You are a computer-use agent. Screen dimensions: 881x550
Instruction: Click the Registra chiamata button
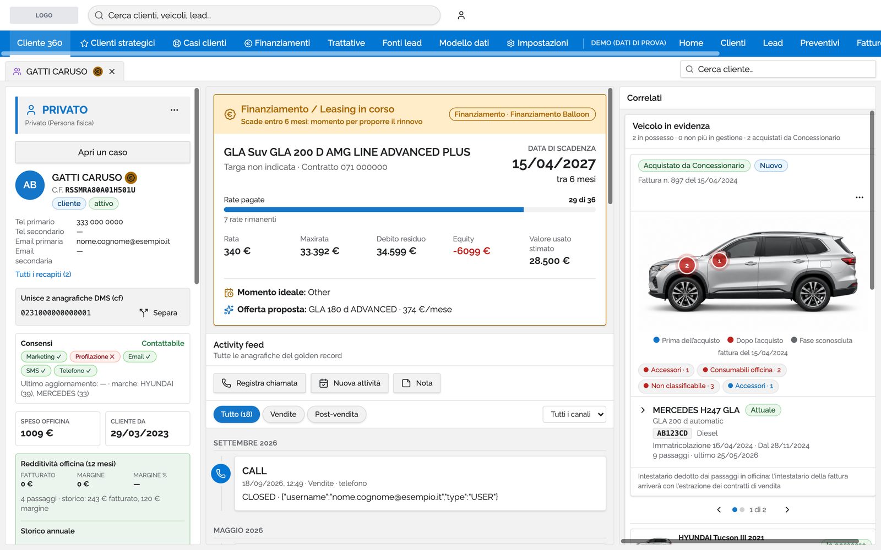coord(259,383)
